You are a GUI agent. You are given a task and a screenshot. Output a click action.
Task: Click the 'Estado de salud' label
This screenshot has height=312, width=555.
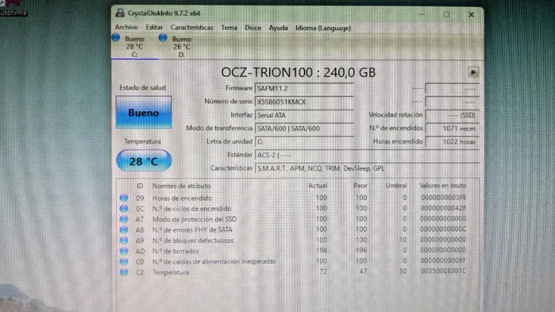[142, 88]
